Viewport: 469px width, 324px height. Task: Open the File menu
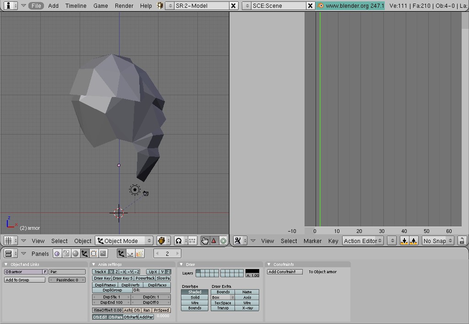pyautogui.click(x=36, y=5)
